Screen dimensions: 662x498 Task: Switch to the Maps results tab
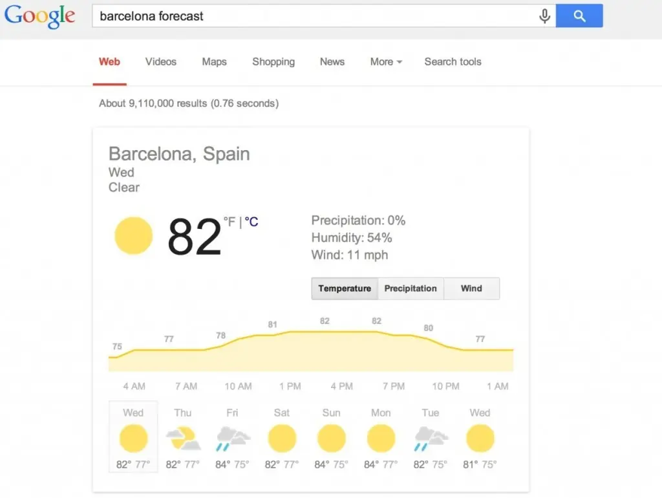214,61
